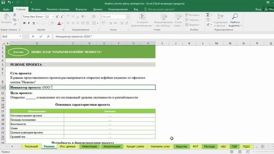Open the Файл menu tab
The width and height of the screenshot is (274, 154).
(6, 9)
